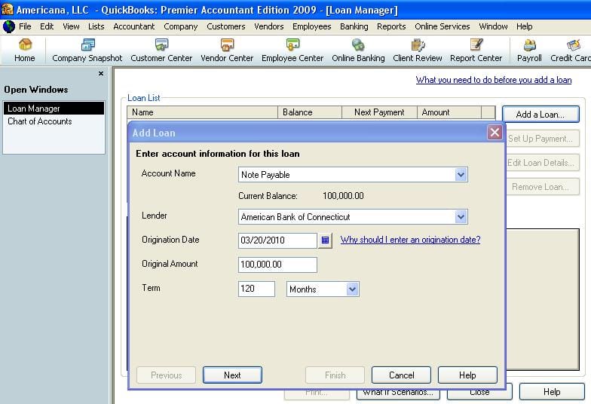Image resolution: width=591 pixels, height=404 pixels.
Task: Click the Current Balance value 100,000.00
Action: click(343, 196)
